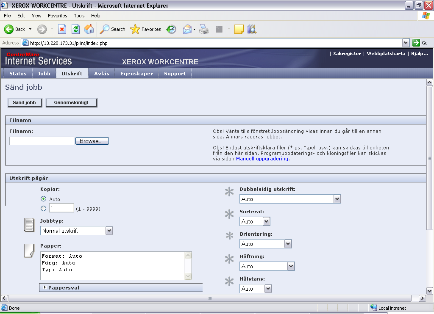Open the Edit menu
434x314 pixels.
(21, 16)
